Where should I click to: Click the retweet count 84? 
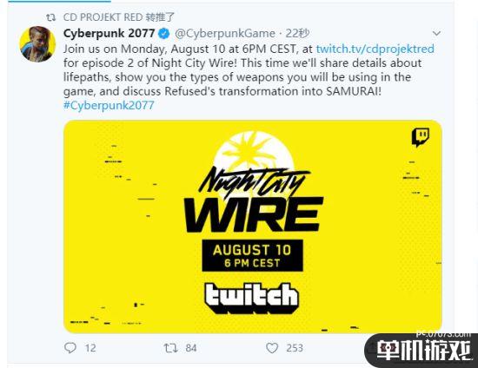(191, 348)
